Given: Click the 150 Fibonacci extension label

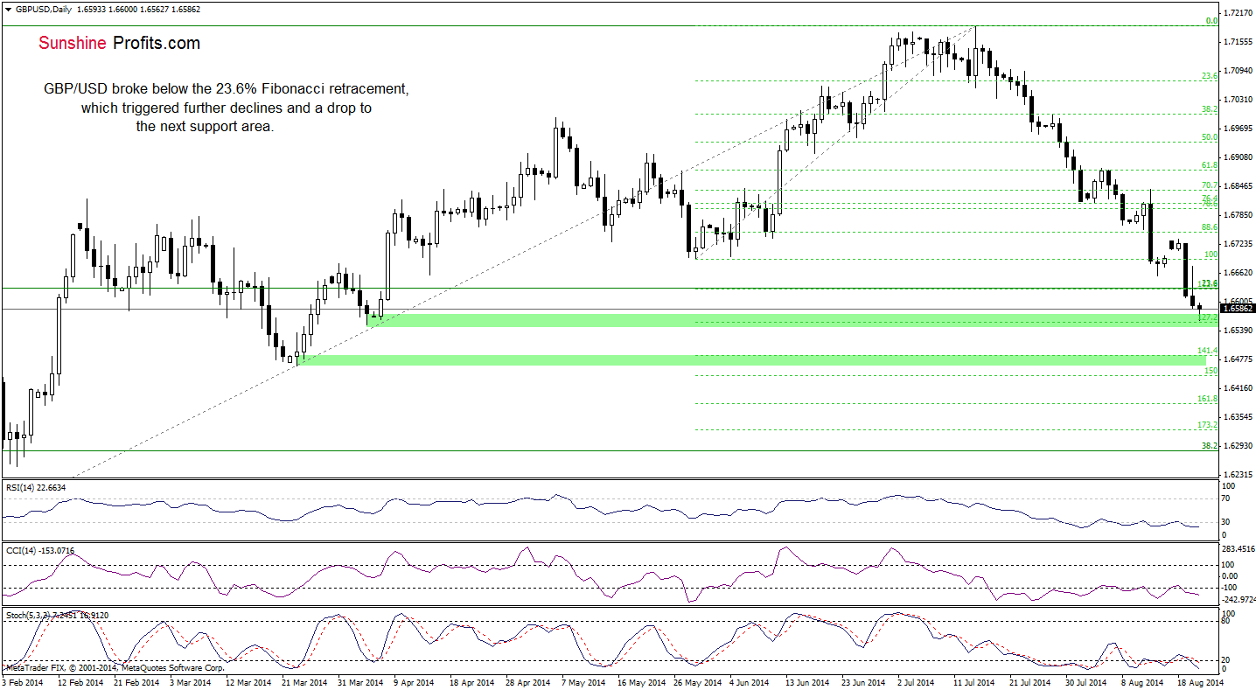Looking at the screenshot, I should click(1211, 371).
